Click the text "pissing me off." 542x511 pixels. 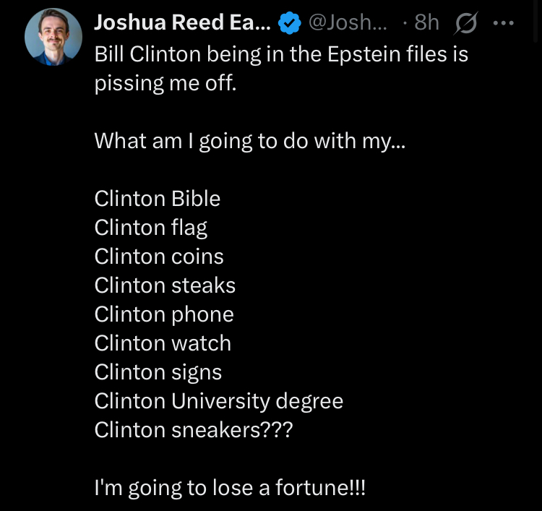pos(165,83)
